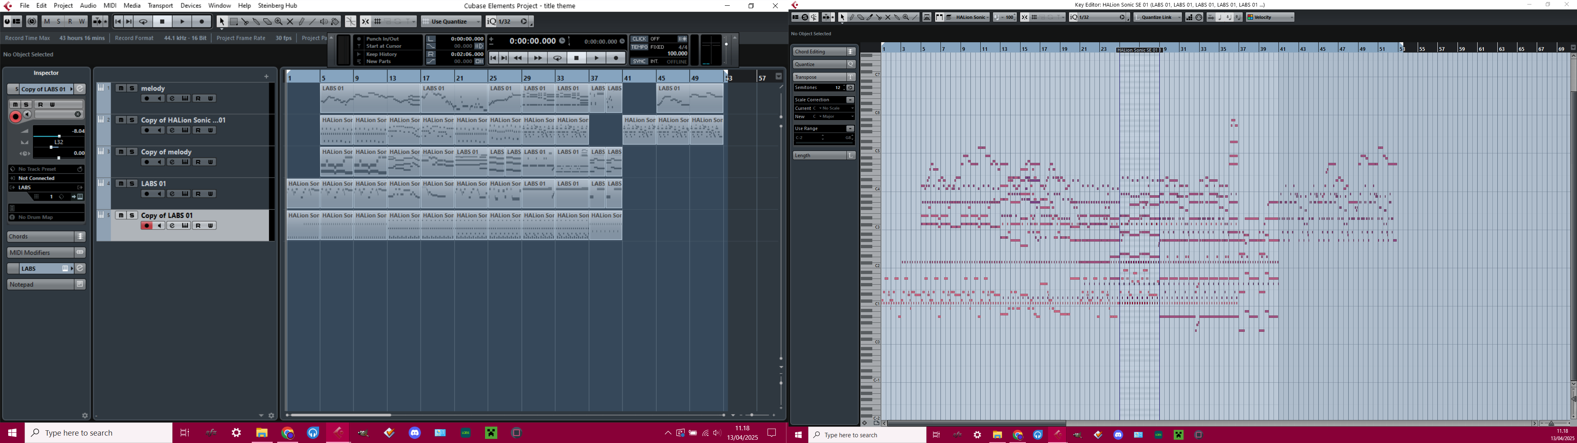Screen dimensions: 1577x443
Task: Select the Glue tool in project toolbar
Action: click(x=256, y=21)
